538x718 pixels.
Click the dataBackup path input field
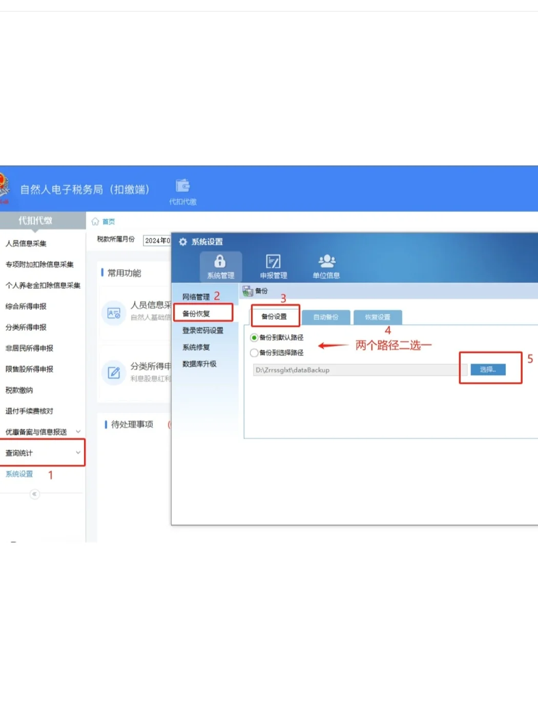pos(354,370)
